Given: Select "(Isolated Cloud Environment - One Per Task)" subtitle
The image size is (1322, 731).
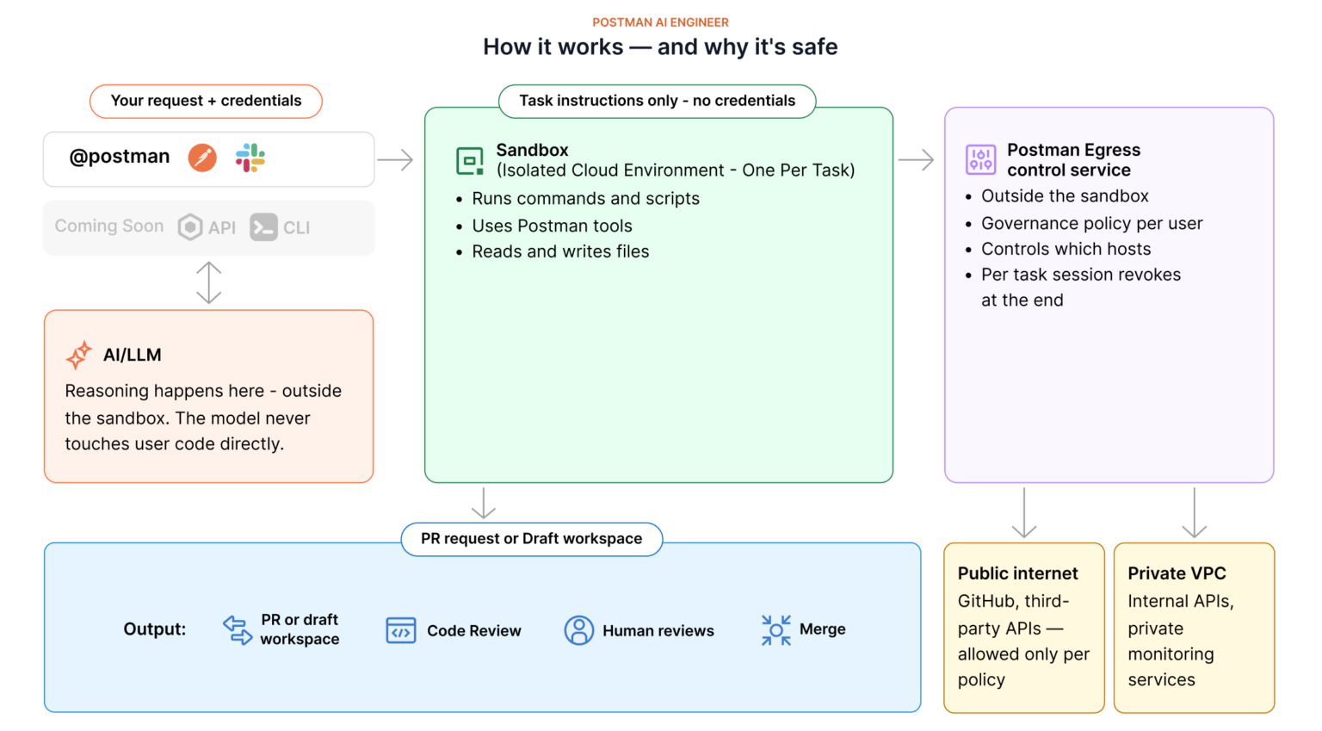Looking at the screenshot, I should pos(676,170).
